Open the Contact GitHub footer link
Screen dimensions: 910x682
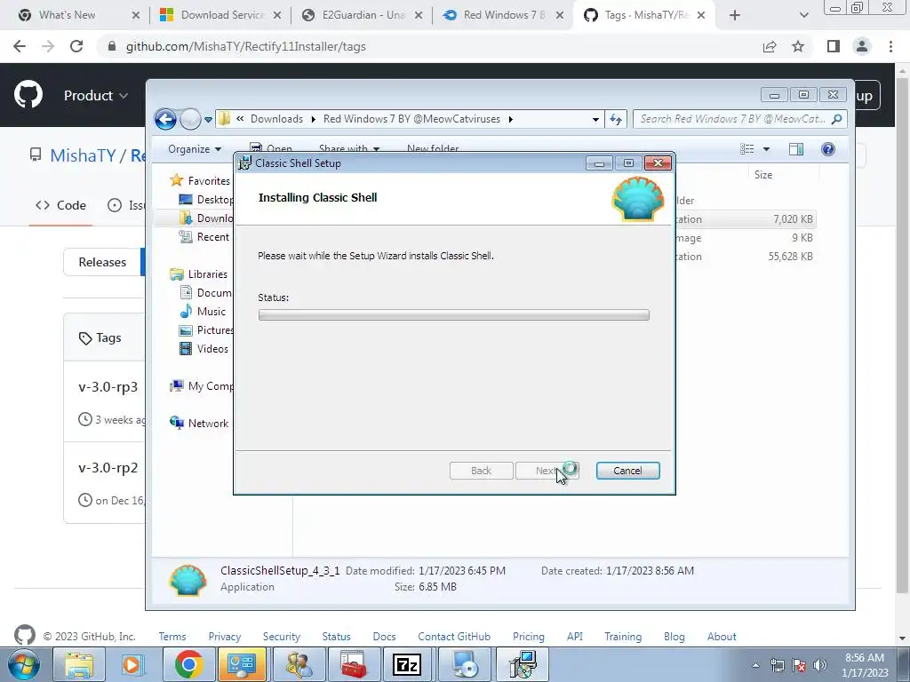[x=454, y=637]
